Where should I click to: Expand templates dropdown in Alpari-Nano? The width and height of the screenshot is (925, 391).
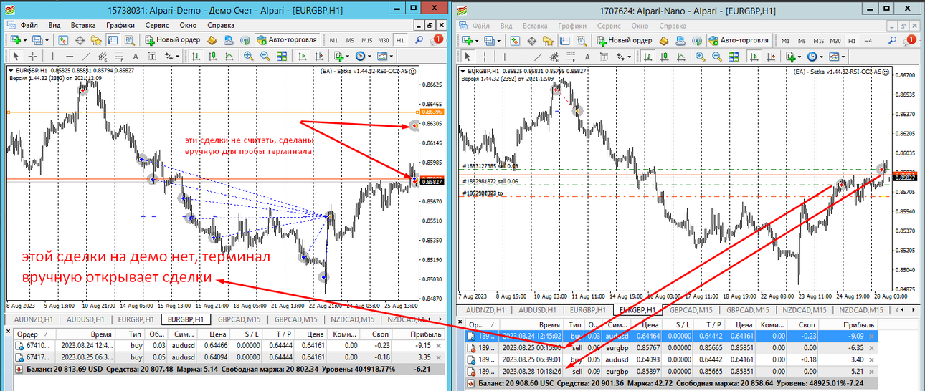(x=843, y=57)
